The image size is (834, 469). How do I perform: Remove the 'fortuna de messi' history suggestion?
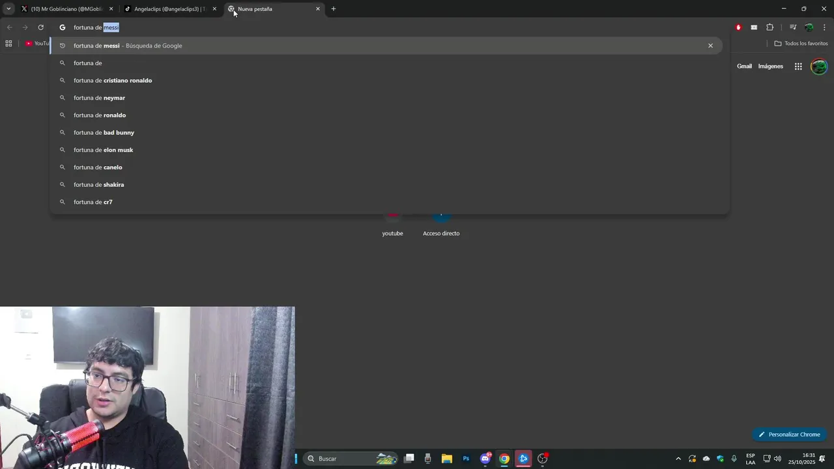pyautogui.click(x=710, y=46)
